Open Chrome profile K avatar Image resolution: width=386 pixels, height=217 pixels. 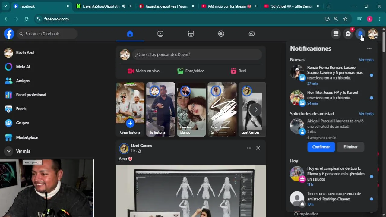coord(369,19)
